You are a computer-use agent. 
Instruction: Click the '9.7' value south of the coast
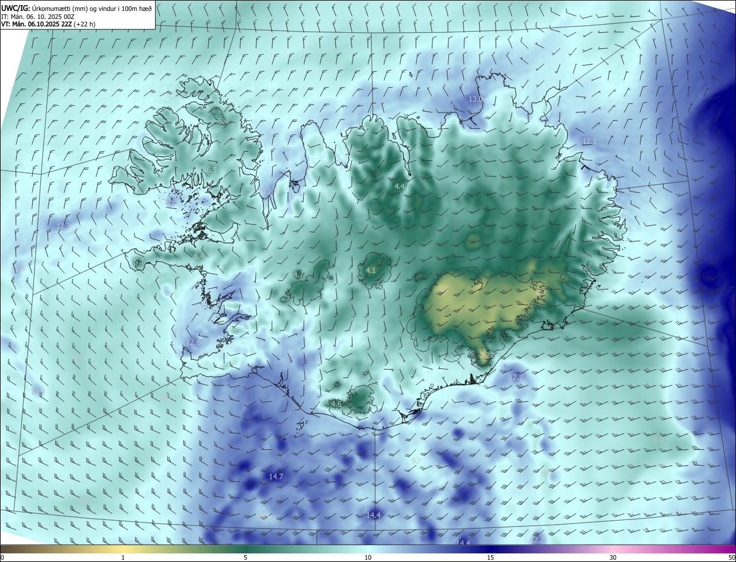(417, 461)
